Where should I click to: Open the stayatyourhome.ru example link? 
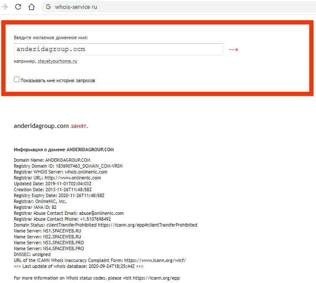point(58,61)
